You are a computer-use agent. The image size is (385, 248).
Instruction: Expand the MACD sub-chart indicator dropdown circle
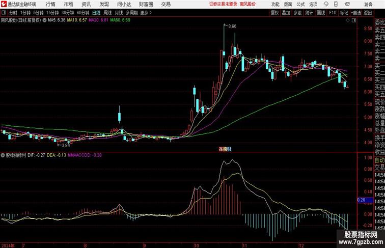pos(3,155)
